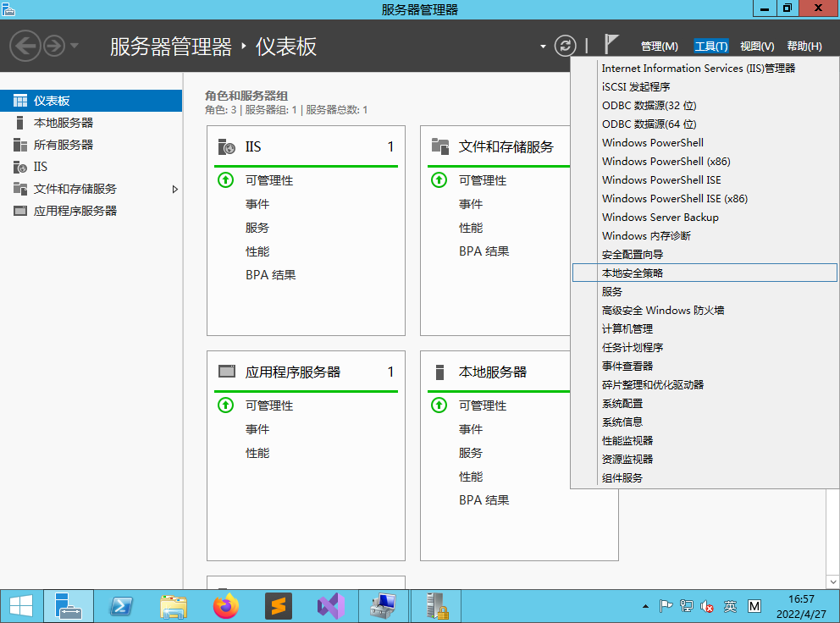Open the 管理(M) menu
This screenshot has height=623, width=840.
(660, 47)
